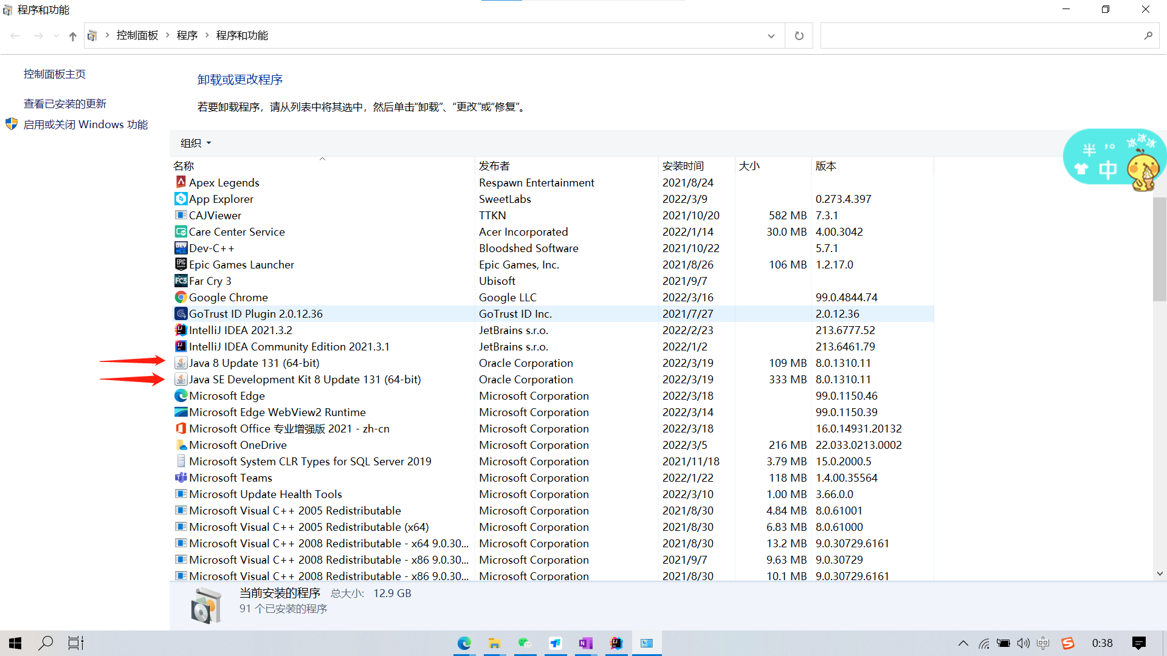Launch Edge browser from taskbar
Screen dimensions: 1167x656
464,643
